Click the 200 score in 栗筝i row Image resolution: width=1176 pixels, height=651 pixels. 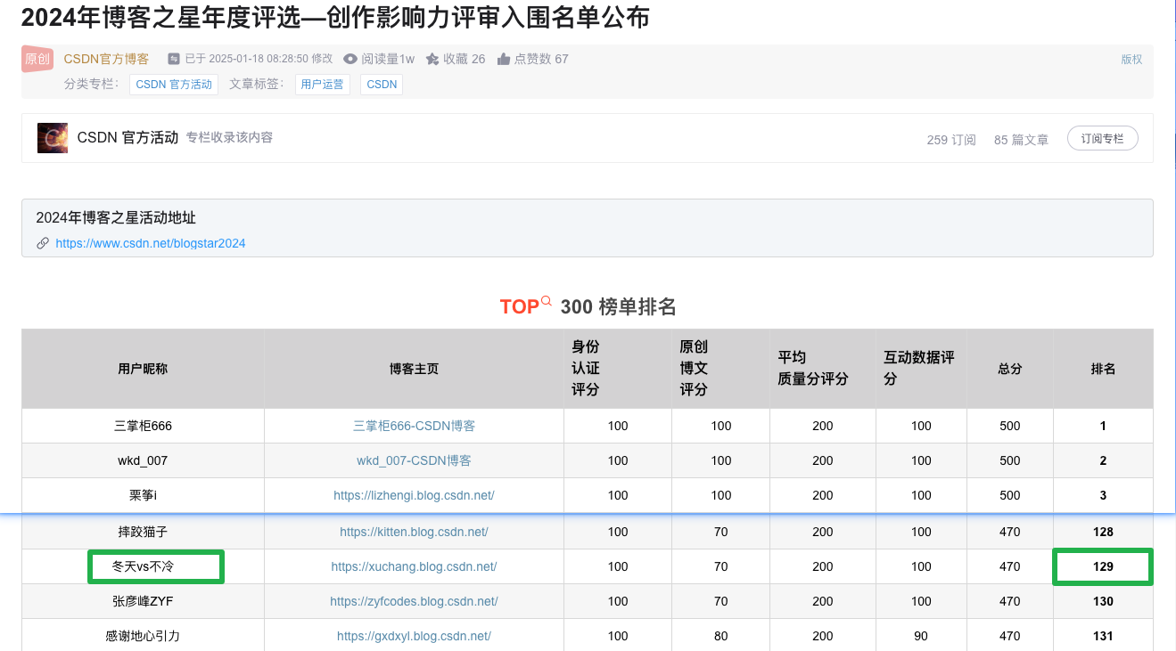pos(823,495)
